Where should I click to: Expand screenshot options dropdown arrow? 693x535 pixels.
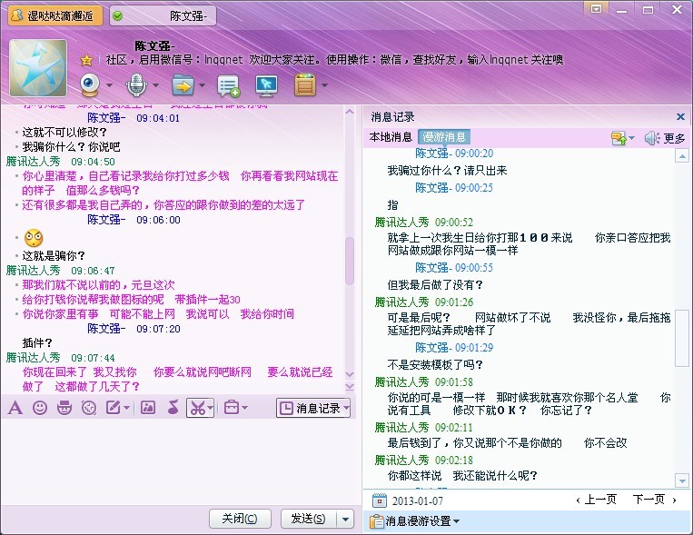coord(211,408)
